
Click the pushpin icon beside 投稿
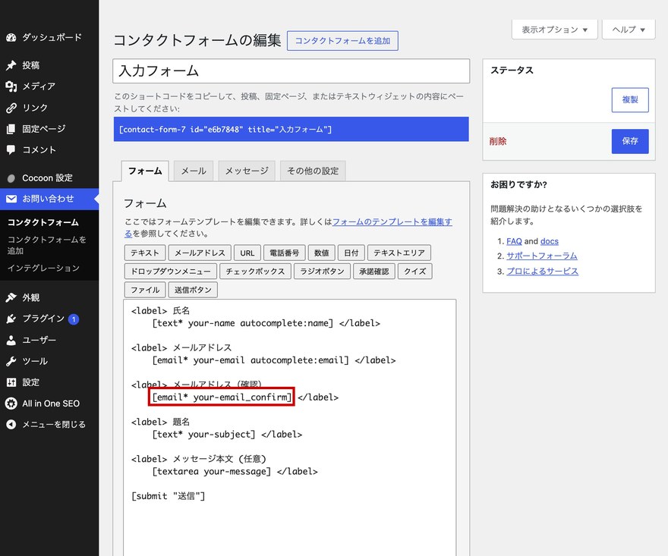[11, 65]
